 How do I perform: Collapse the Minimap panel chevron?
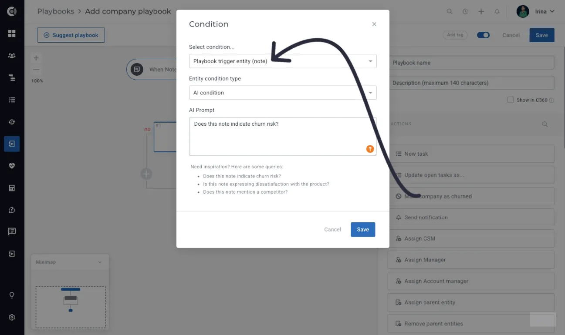point(100,262)
